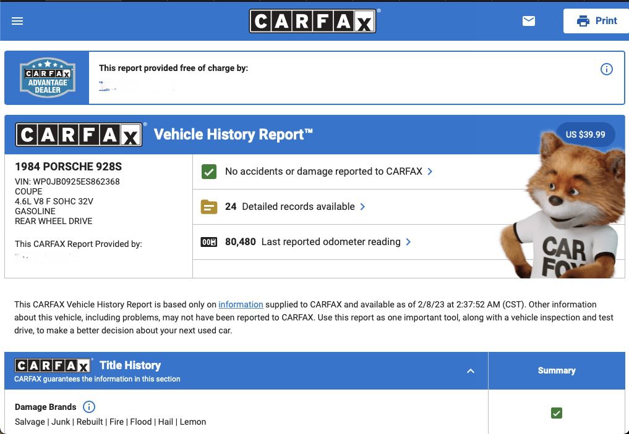This screenshot has height=434, width=629.
Task: Click the CARFAX Advantage Dealer badge
Action: (x=48, y=78)
